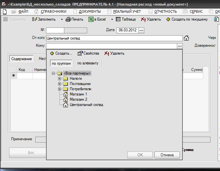The image size is (220, 171).
Task: Open the date picker ellipsis button
Action: (x=141, y=30)
